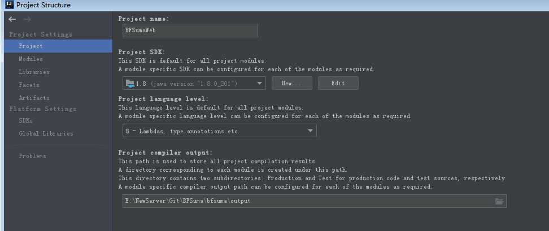Click the compiler output path field

(305, 201)
